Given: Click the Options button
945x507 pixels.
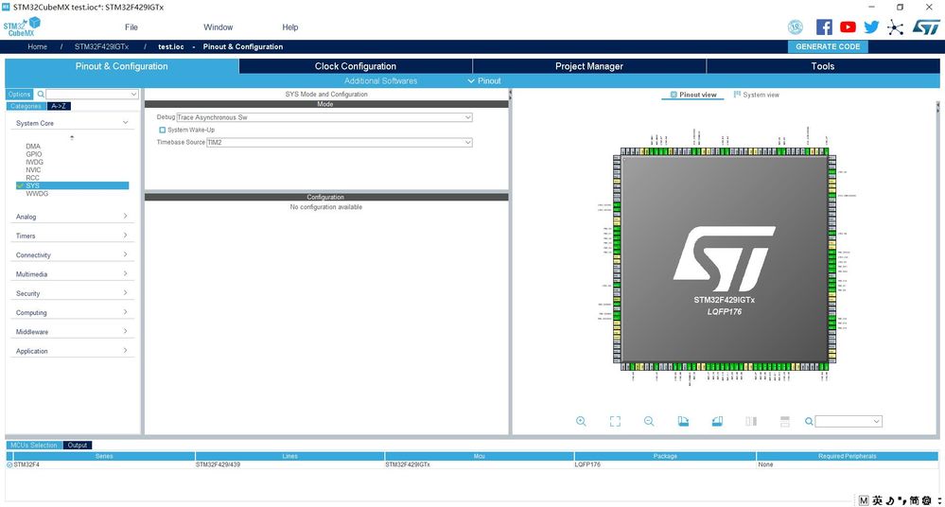Looking at the screenshot, I should point(19,94).
